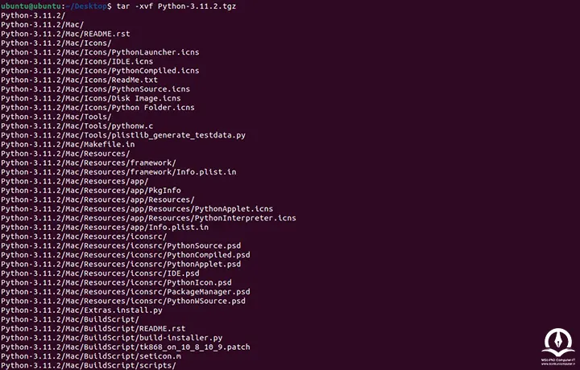The width and height of the screenshot is (580, 370).
Task: Click the framework/Info.plist.in line
Action: (118, 172)
